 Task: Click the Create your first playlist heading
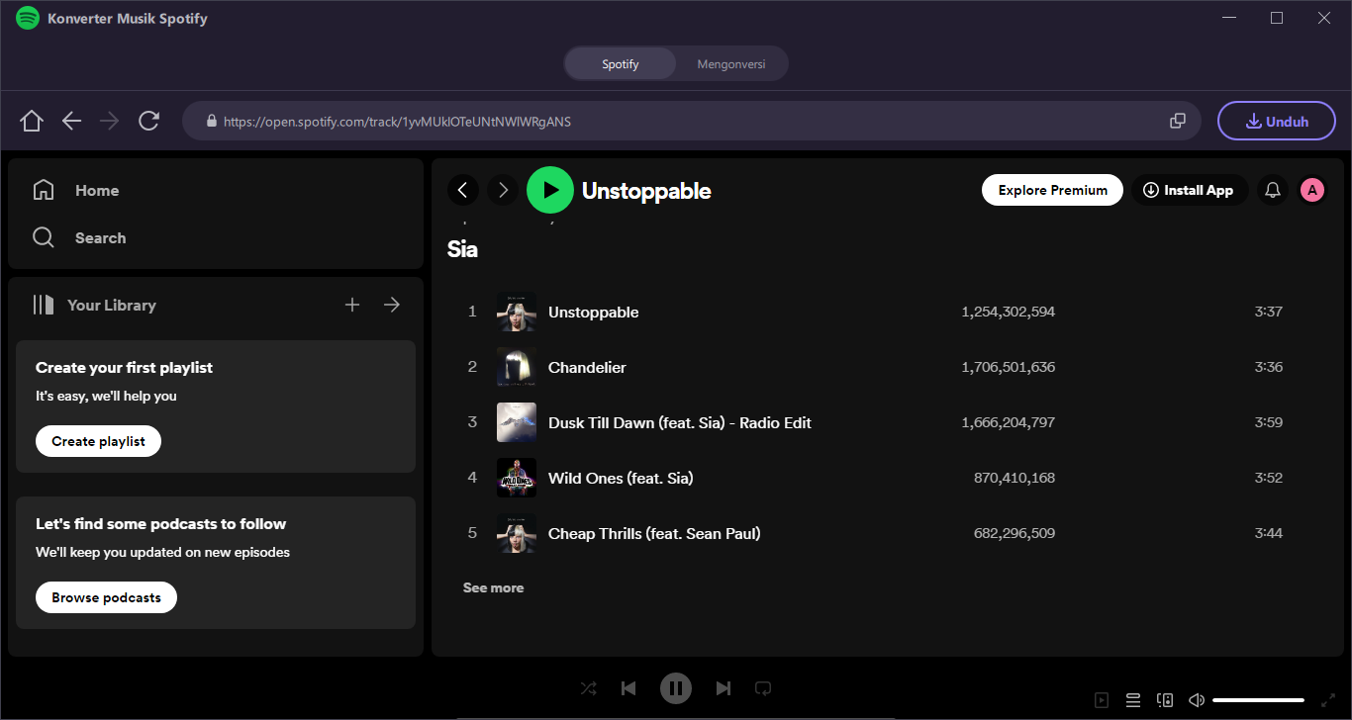pyautogui.click(x=124, y=367)
